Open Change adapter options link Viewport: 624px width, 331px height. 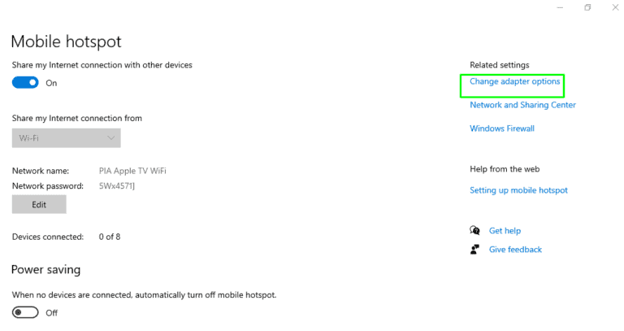[514, 82]
